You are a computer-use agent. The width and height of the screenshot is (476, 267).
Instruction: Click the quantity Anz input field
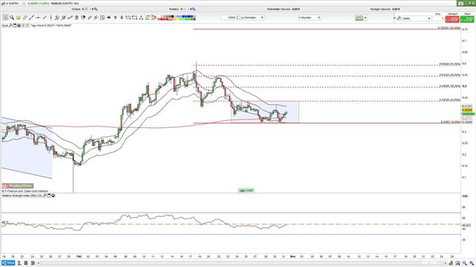(x=438, y=19)
